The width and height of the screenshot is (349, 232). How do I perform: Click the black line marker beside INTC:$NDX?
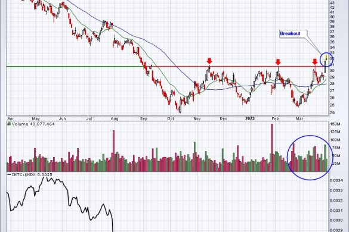tap(9, 175)
